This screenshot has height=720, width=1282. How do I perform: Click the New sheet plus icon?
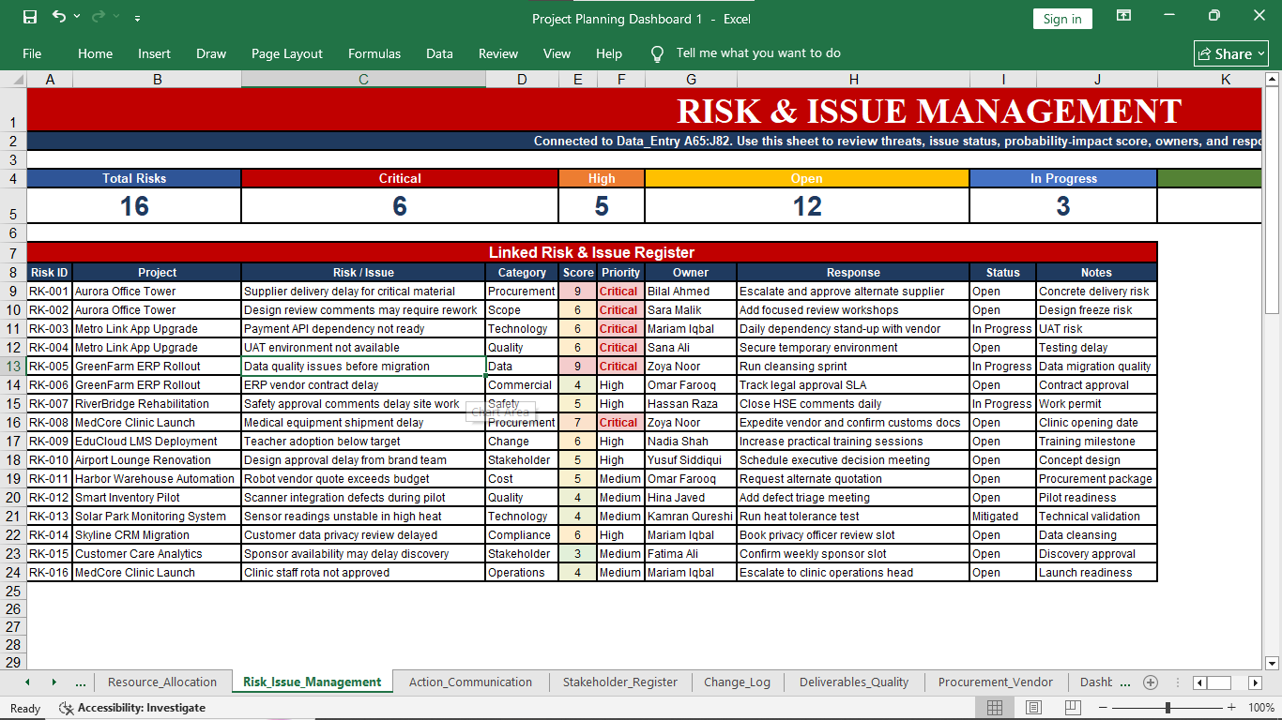click(x=1151, y=682)
